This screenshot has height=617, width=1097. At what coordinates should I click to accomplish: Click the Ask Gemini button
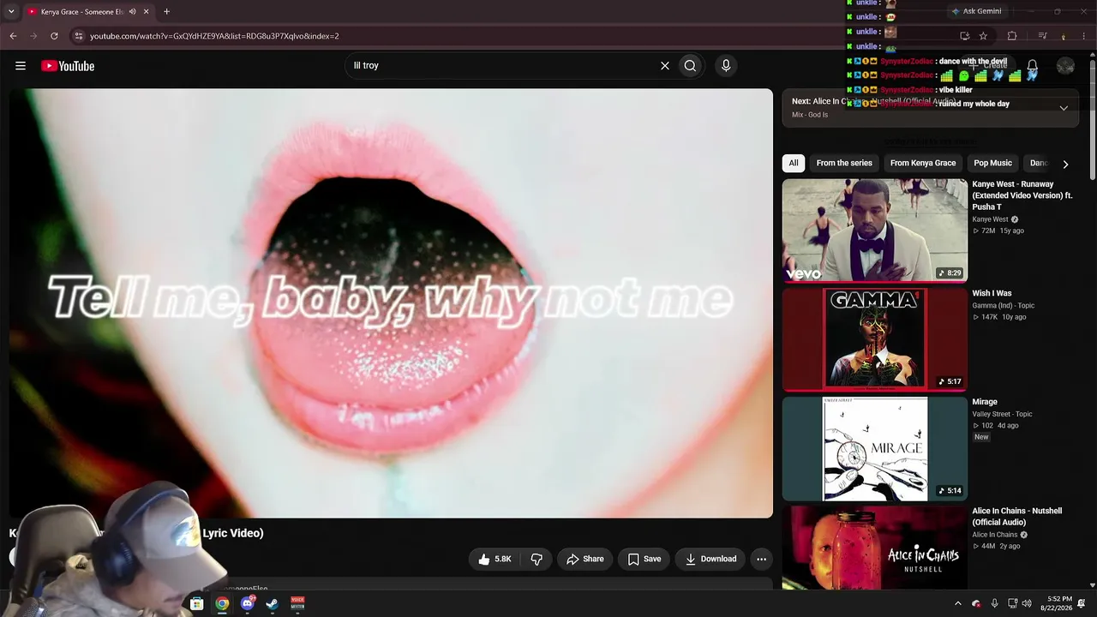976,11
